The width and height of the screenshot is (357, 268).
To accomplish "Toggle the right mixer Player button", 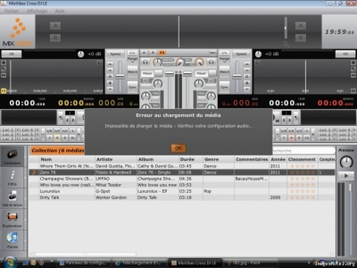I will coord(201,73).
